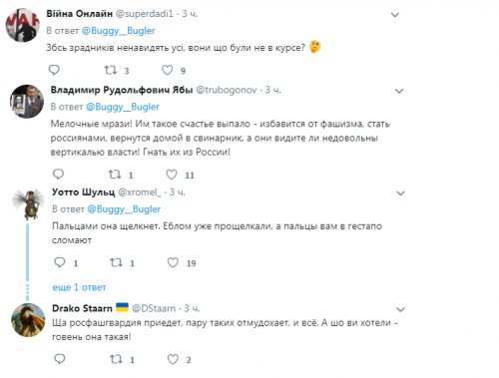Like the Уотто Шульц tweet
The width and height of the screenshot is (499, 378).
[x=173, y=262]
